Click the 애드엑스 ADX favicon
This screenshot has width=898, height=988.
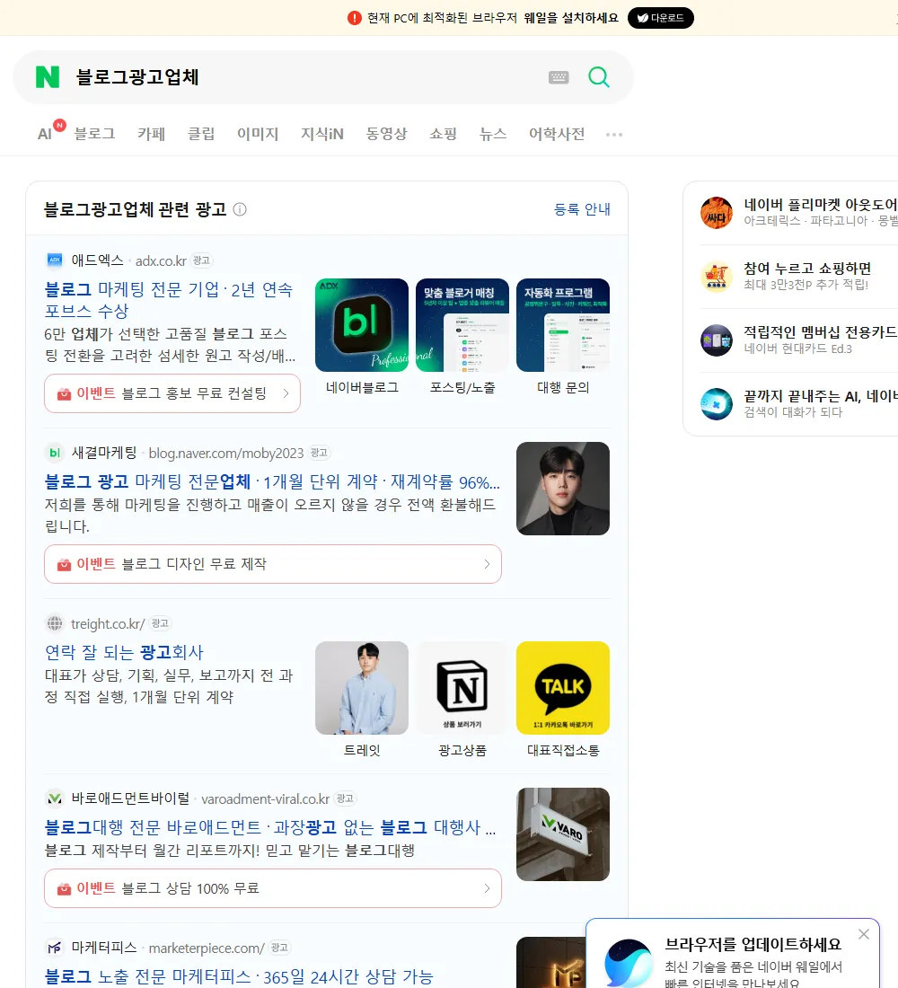tap(55, 260)
